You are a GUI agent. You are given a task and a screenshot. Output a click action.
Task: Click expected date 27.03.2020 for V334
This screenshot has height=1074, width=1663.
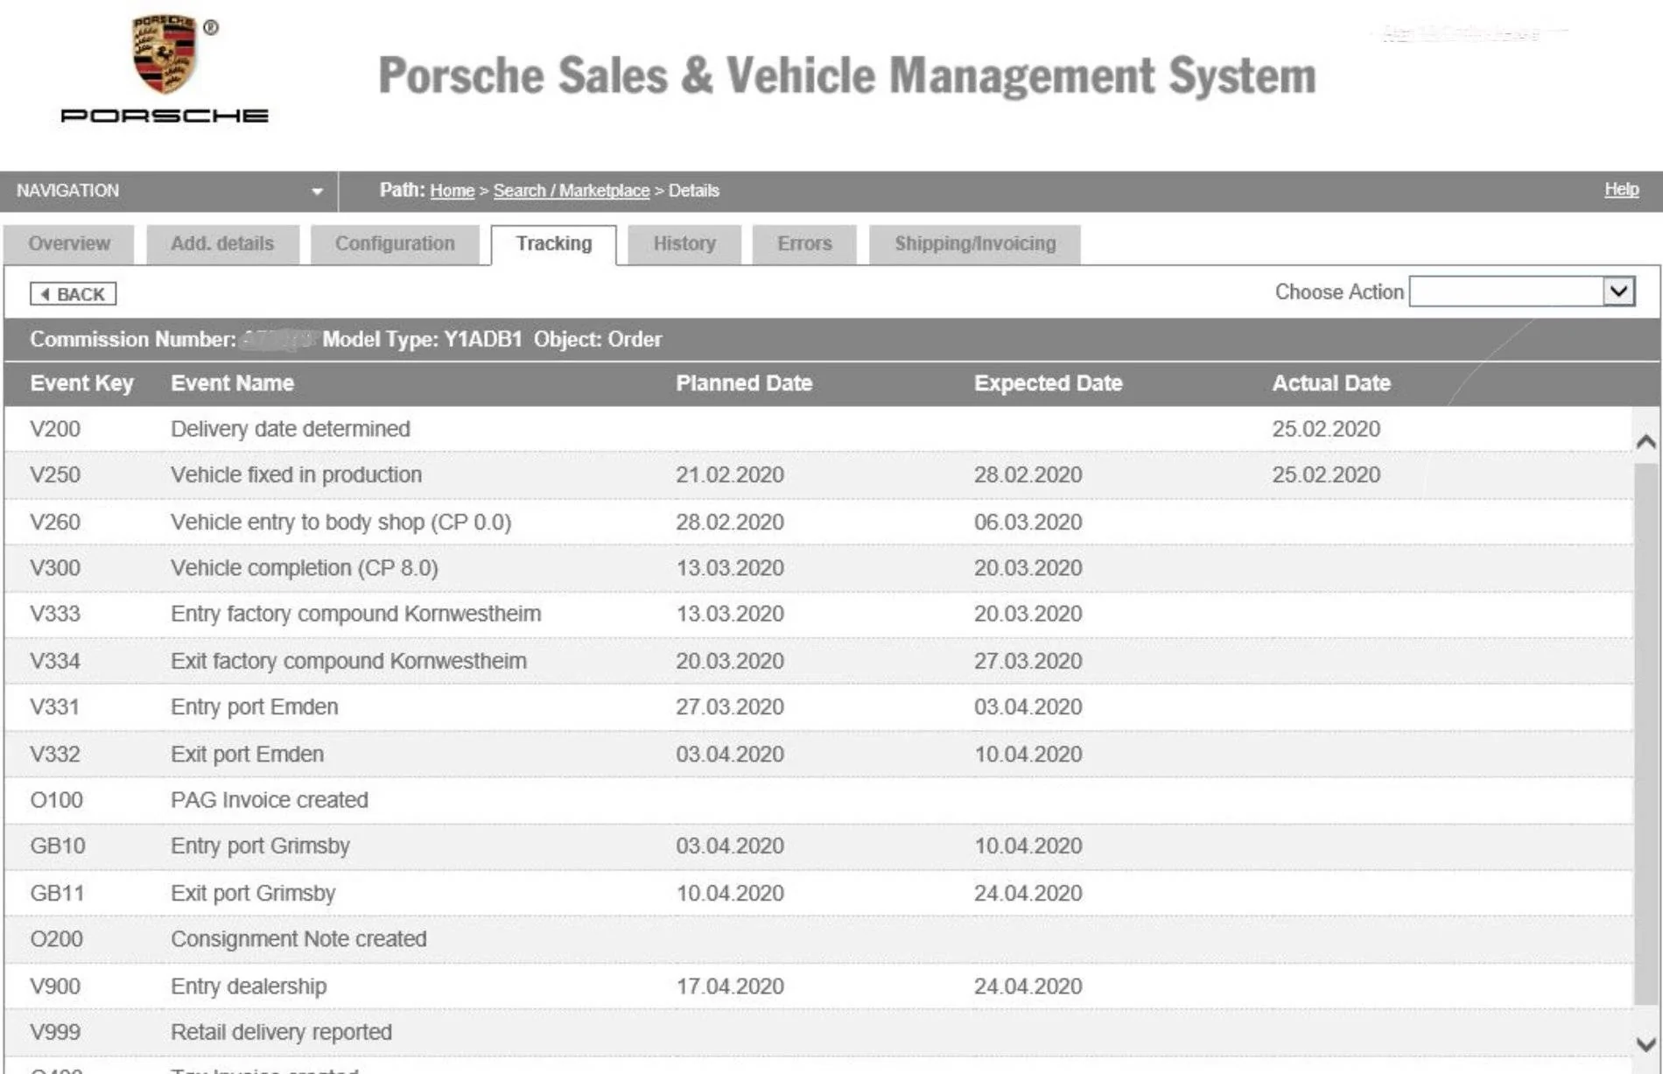tap(1028, 661)
